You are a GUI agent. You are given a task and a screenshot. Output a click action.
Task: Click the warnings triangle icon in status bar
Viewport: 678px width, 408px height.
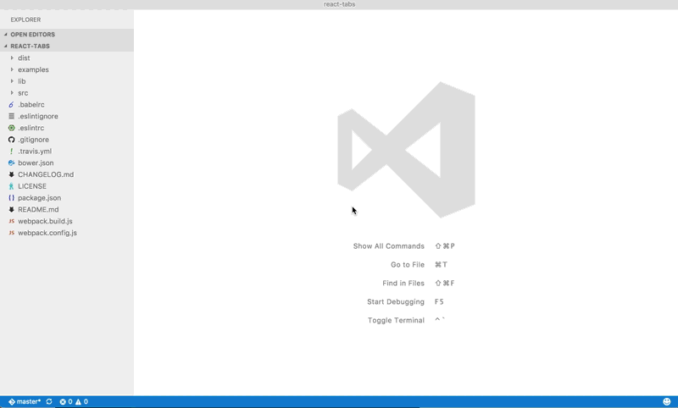[x=78, y=401]
